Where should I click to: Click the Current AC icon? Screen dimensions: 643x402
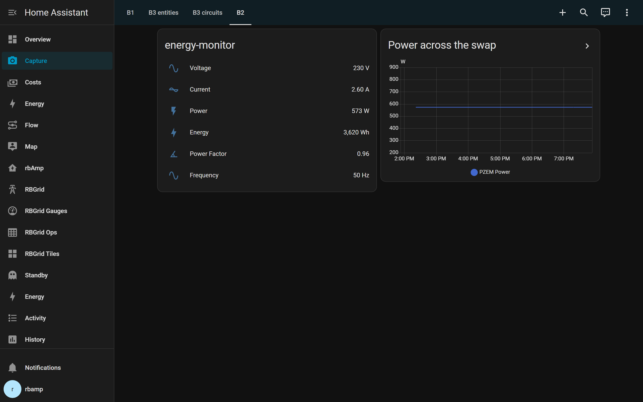(173, 89)
